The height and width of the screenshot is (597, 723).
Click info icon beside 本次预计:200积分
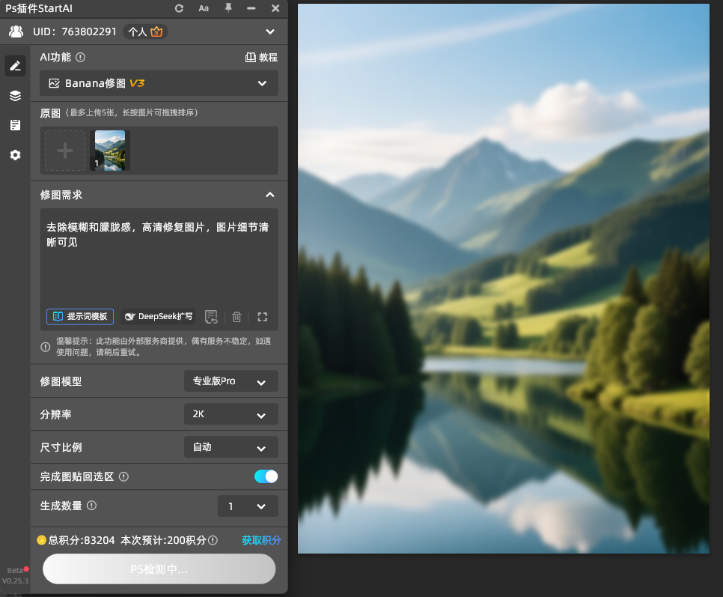click(213, 540)
